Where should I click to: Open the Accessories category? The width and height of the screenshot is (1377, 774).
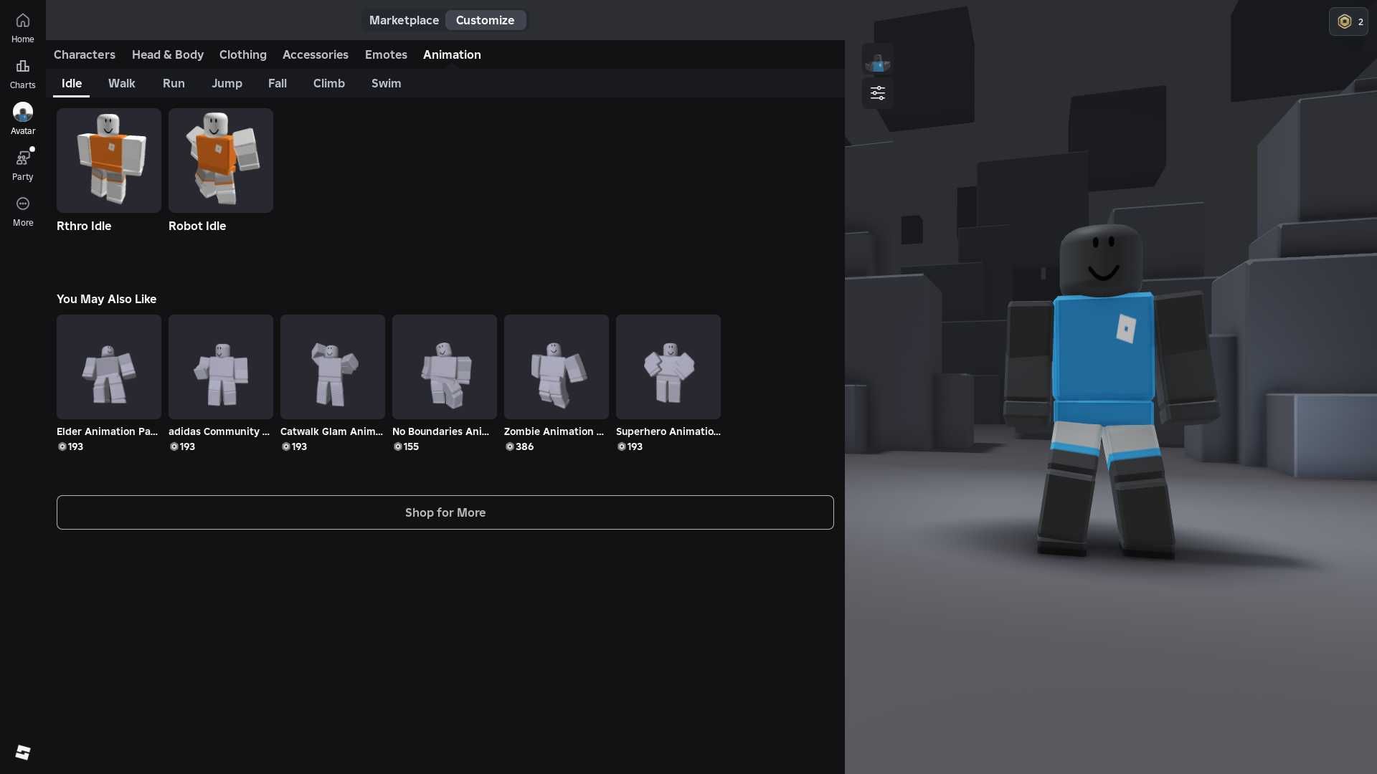(x=316, y=54)
